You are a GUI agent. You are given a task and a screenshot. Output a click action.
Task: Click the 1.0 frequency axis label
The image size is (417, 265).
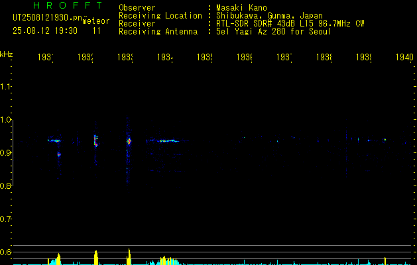click(x=5, y=120)
